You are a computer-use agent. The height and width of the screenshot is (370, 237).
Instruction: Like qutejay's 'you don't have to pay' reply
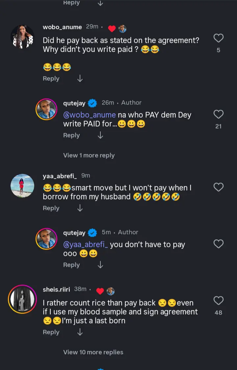point(218,244)
